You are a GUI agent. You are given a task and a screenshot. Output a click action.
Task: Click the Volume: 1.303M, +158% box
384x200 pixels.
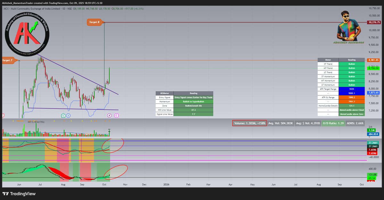click(x=249, y=123)
